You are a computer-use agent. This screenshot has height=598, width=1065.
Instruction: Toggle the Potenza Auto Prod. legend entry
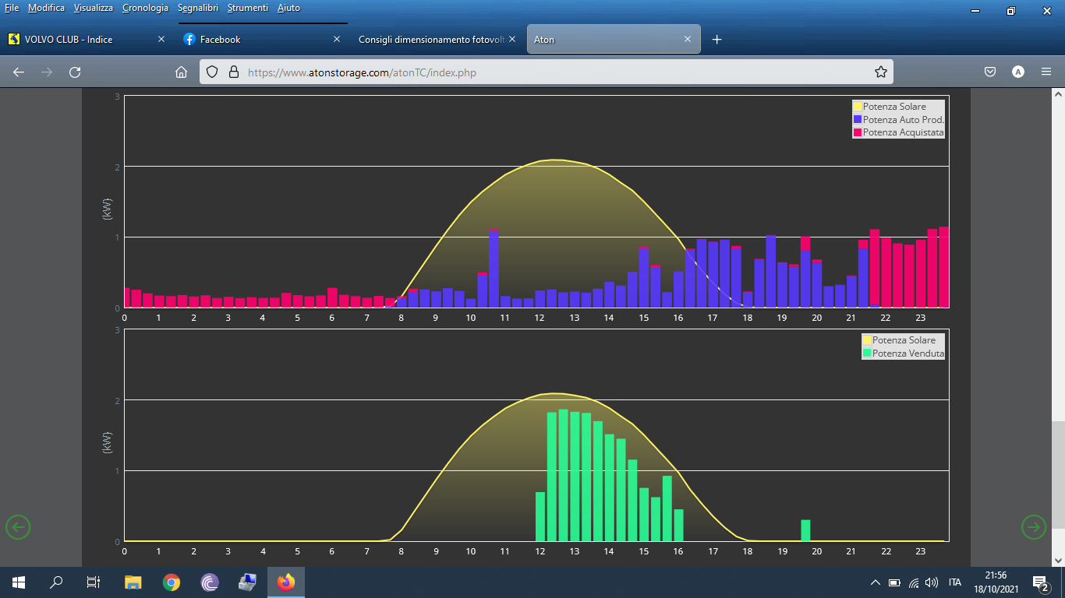pos(899,120)
